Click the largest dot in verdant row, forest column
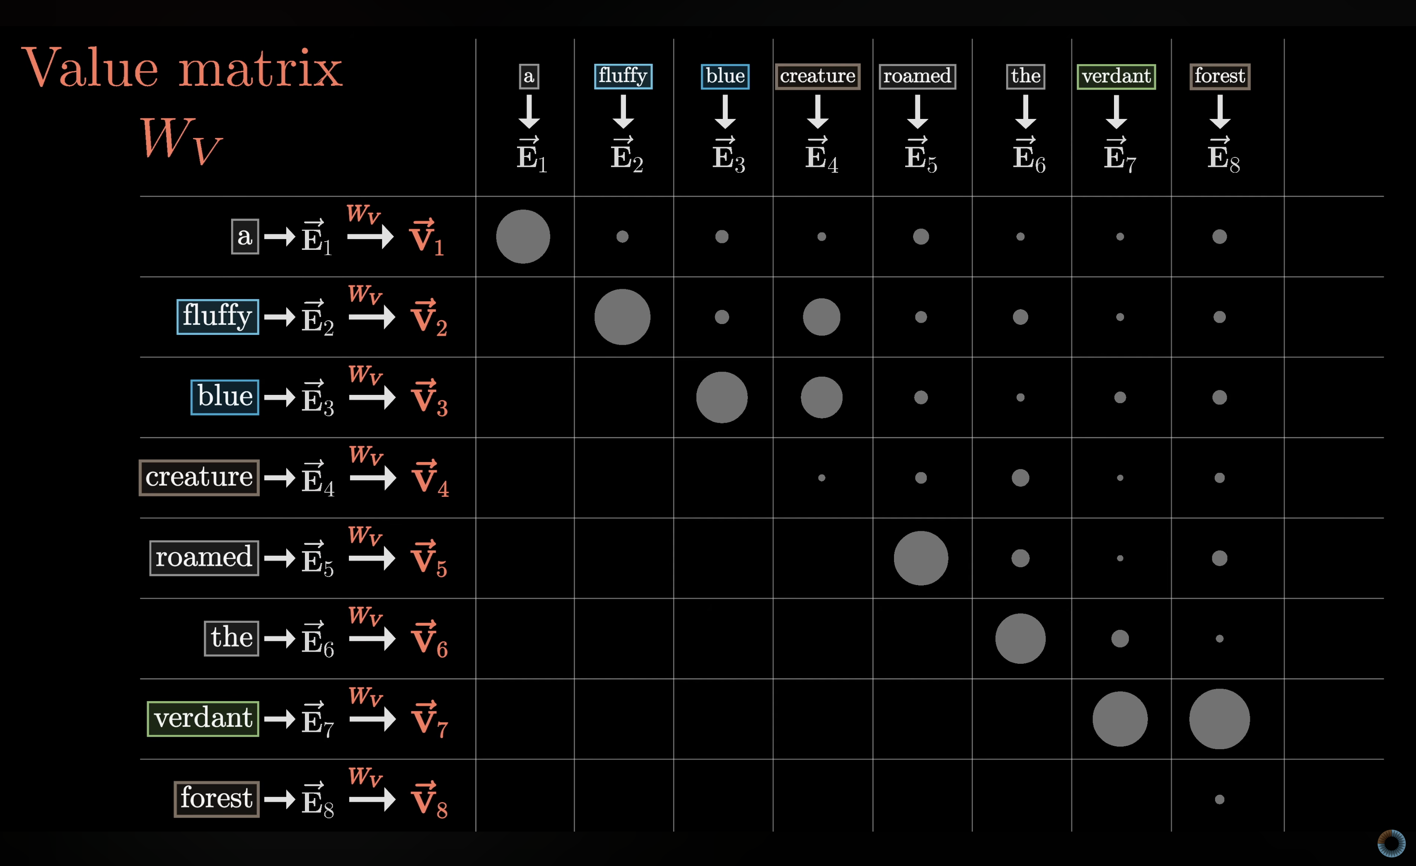Viewport: 1416px width, 866px height. tap(1220, 719)
